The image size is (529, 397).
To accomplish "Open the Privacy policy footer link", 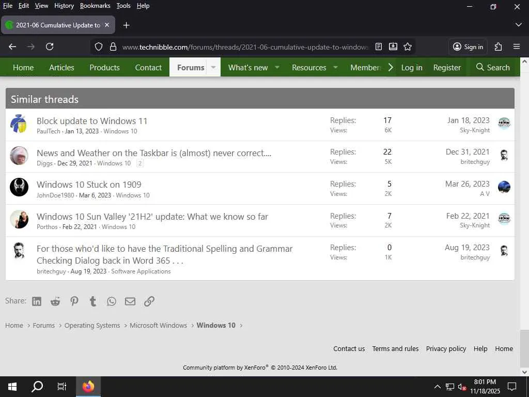I will pos(446,349).
